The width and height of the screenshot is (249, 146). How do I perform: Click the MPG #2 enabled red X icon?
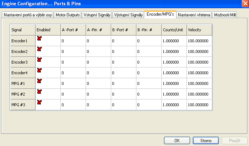[39, 92]
